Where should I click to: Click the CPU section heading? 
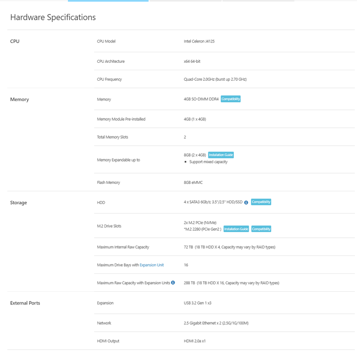pyautogui.click(x=15, y=41)
